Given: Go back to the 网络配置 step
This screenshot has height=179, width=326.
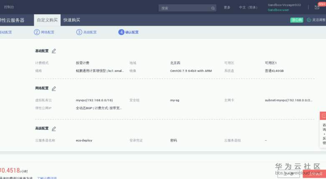Looking at the screenshot, I should point(48,32).
